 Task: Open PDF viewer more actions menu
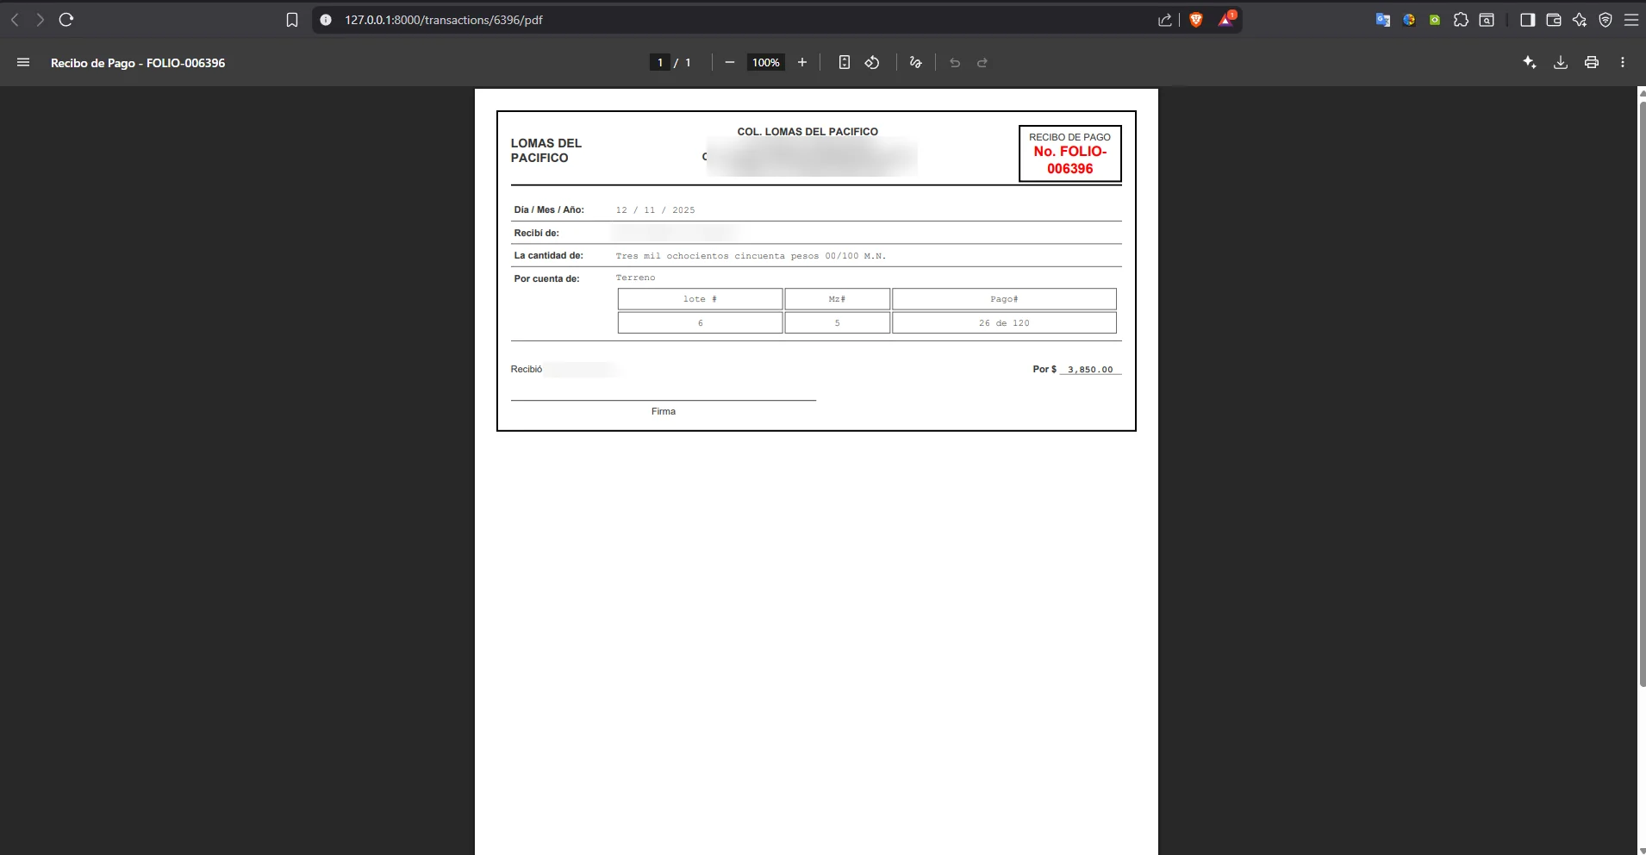[x=1623, y=62]
